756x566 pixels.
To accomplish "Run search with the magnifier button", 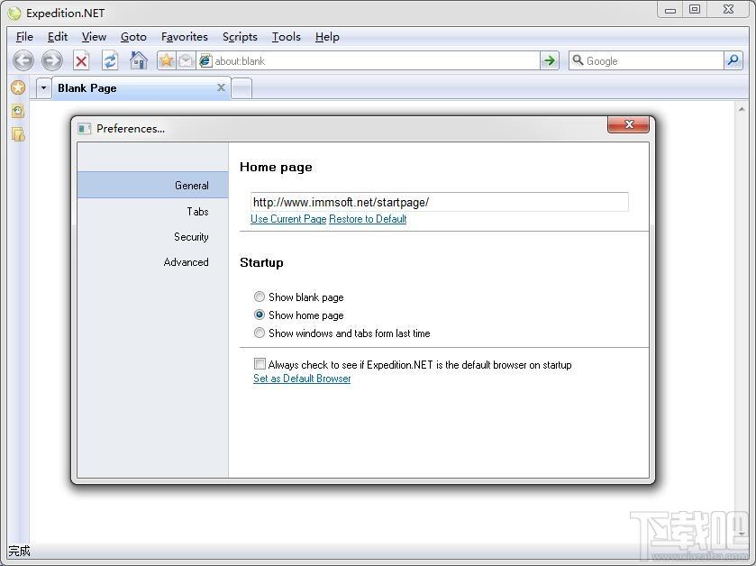I will click(733, 60).
